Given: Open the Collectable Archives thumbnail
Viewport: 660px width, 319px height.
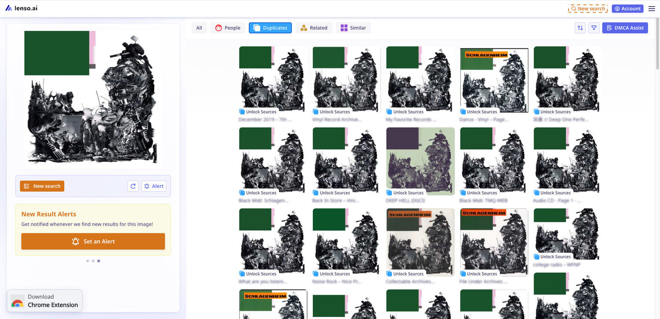Looking at the screenshot, I should [420, 242].
